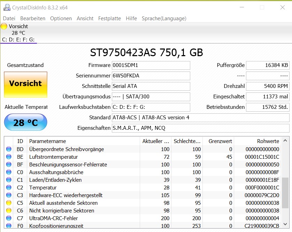The image size is (292, 232).
Task: Click the Puffergröße field 16384 KB
Action: (x=268, y=65)
